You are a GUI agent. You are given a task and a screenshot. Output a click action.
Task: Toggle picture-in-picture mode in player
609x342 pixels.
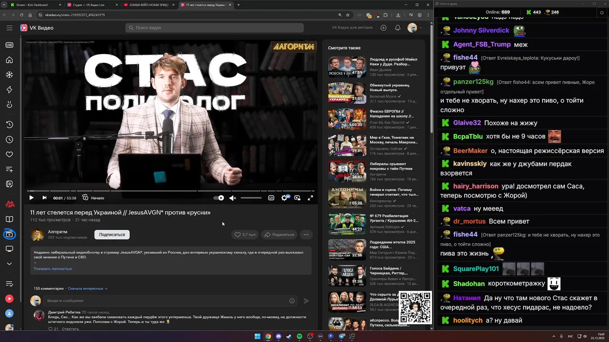click(297, 198)
